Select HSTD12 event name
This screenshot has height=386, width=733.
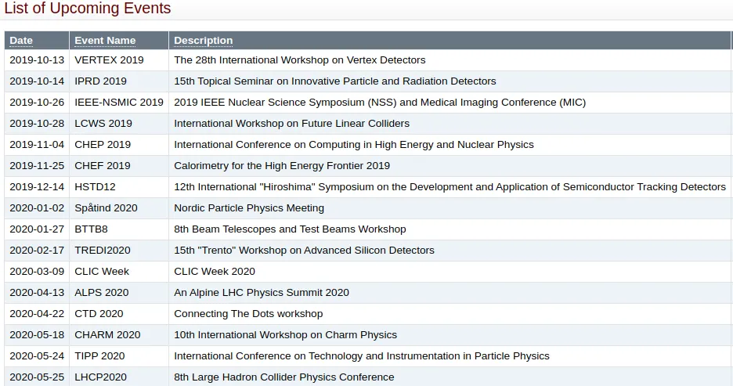95,187
